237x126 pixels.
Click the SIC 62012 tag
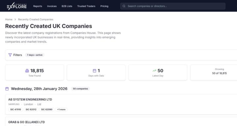[31, 109]
